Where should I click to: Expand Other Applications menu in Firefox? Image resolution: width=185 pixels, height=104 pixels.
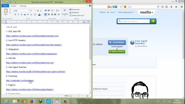pos(126,12)
